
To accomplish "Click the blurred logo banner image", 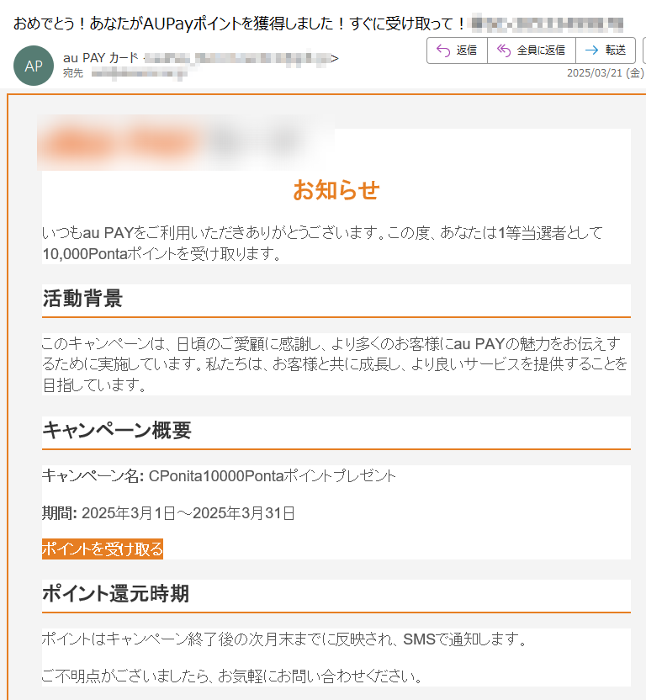I will (x=186, y=142).
